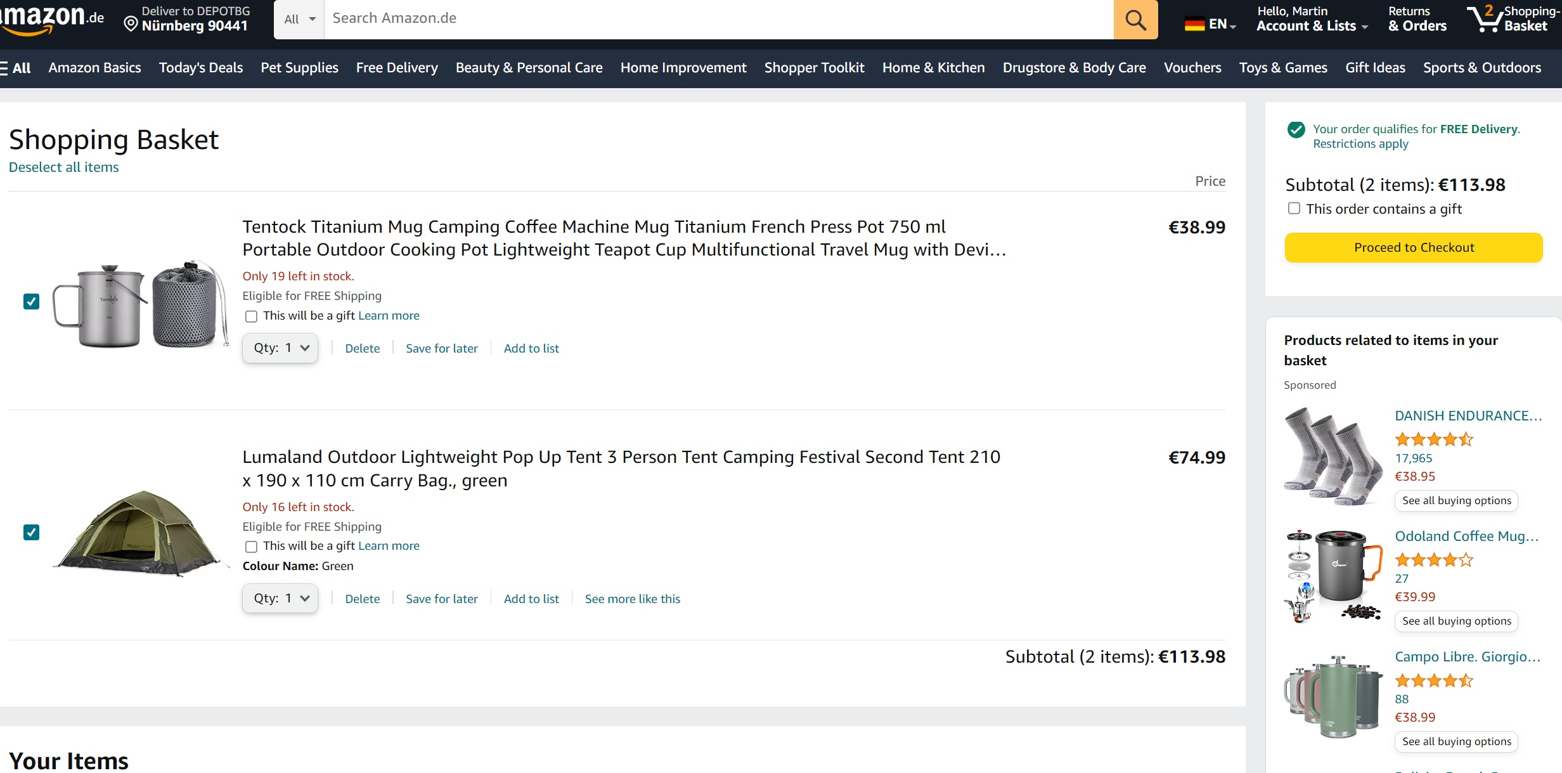Click the German flag language icon
Image resolution: width=1562 pixels, height=773 pixels.
point(1194,24)
